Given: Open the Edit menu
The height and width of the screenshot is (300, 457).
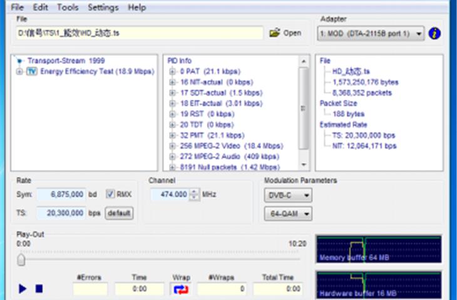Looking at the screenshot, I should [x=40, y=7].
